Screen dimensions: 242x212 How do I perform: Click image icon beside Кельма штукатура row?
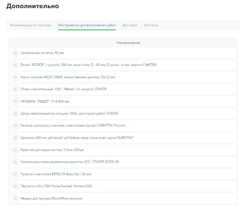pyautogui.click(x=15, y=126)
